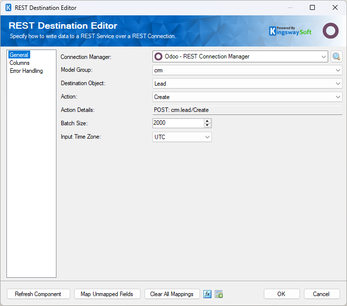347x306 pixels.
Task: Click the Model Group label
Action: [77, 70]
